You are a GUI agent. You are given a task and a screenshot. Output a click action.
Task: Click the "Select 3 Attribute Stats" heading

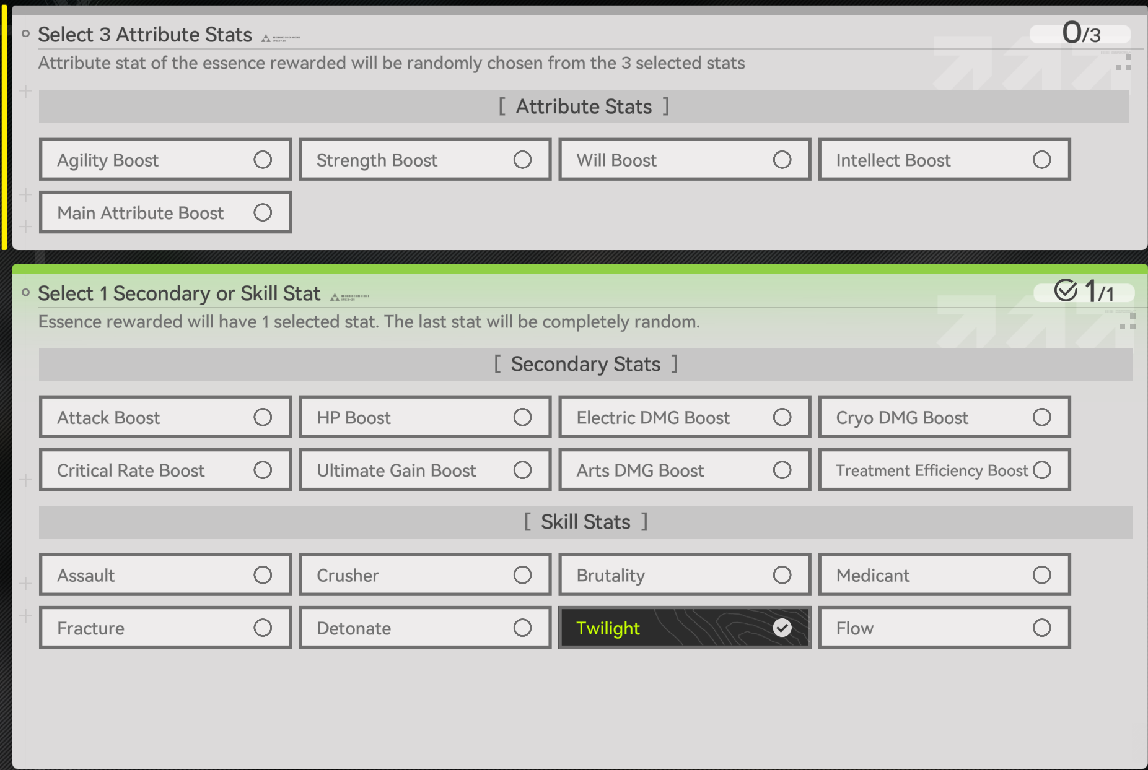(145, 35)
